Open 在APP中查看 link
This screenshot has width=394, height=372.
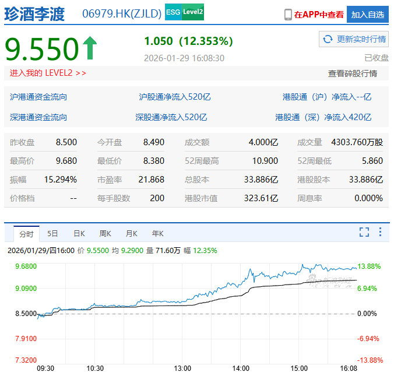(319, 15)
